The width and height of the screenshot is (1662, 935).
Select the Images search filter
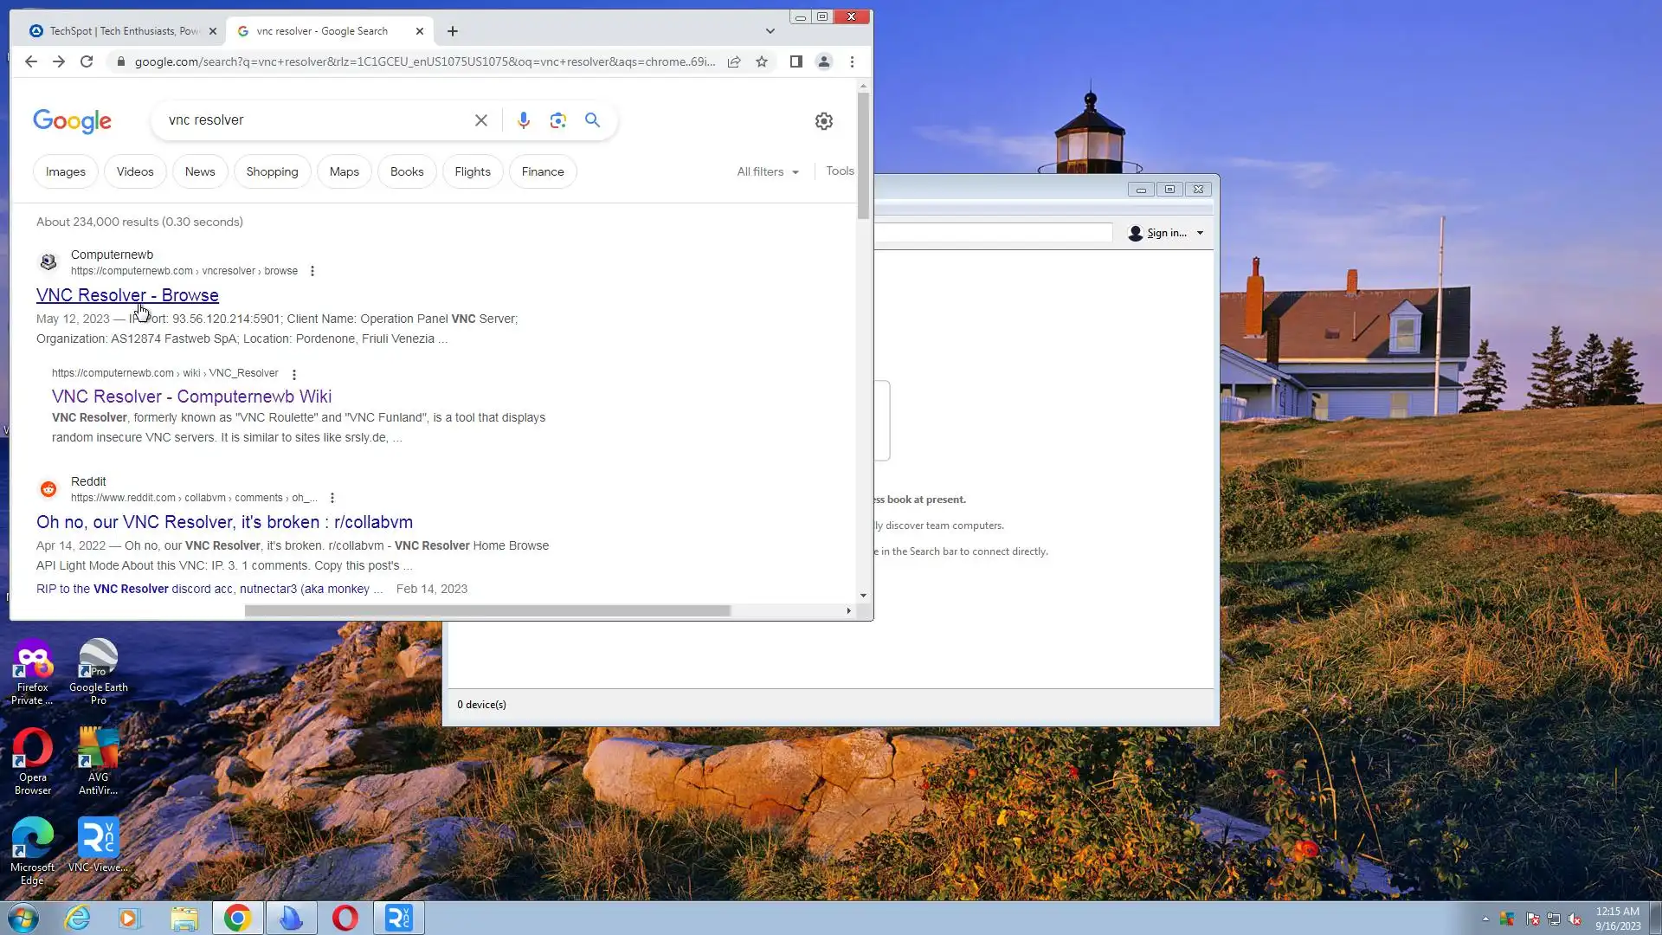coord(66,171)
